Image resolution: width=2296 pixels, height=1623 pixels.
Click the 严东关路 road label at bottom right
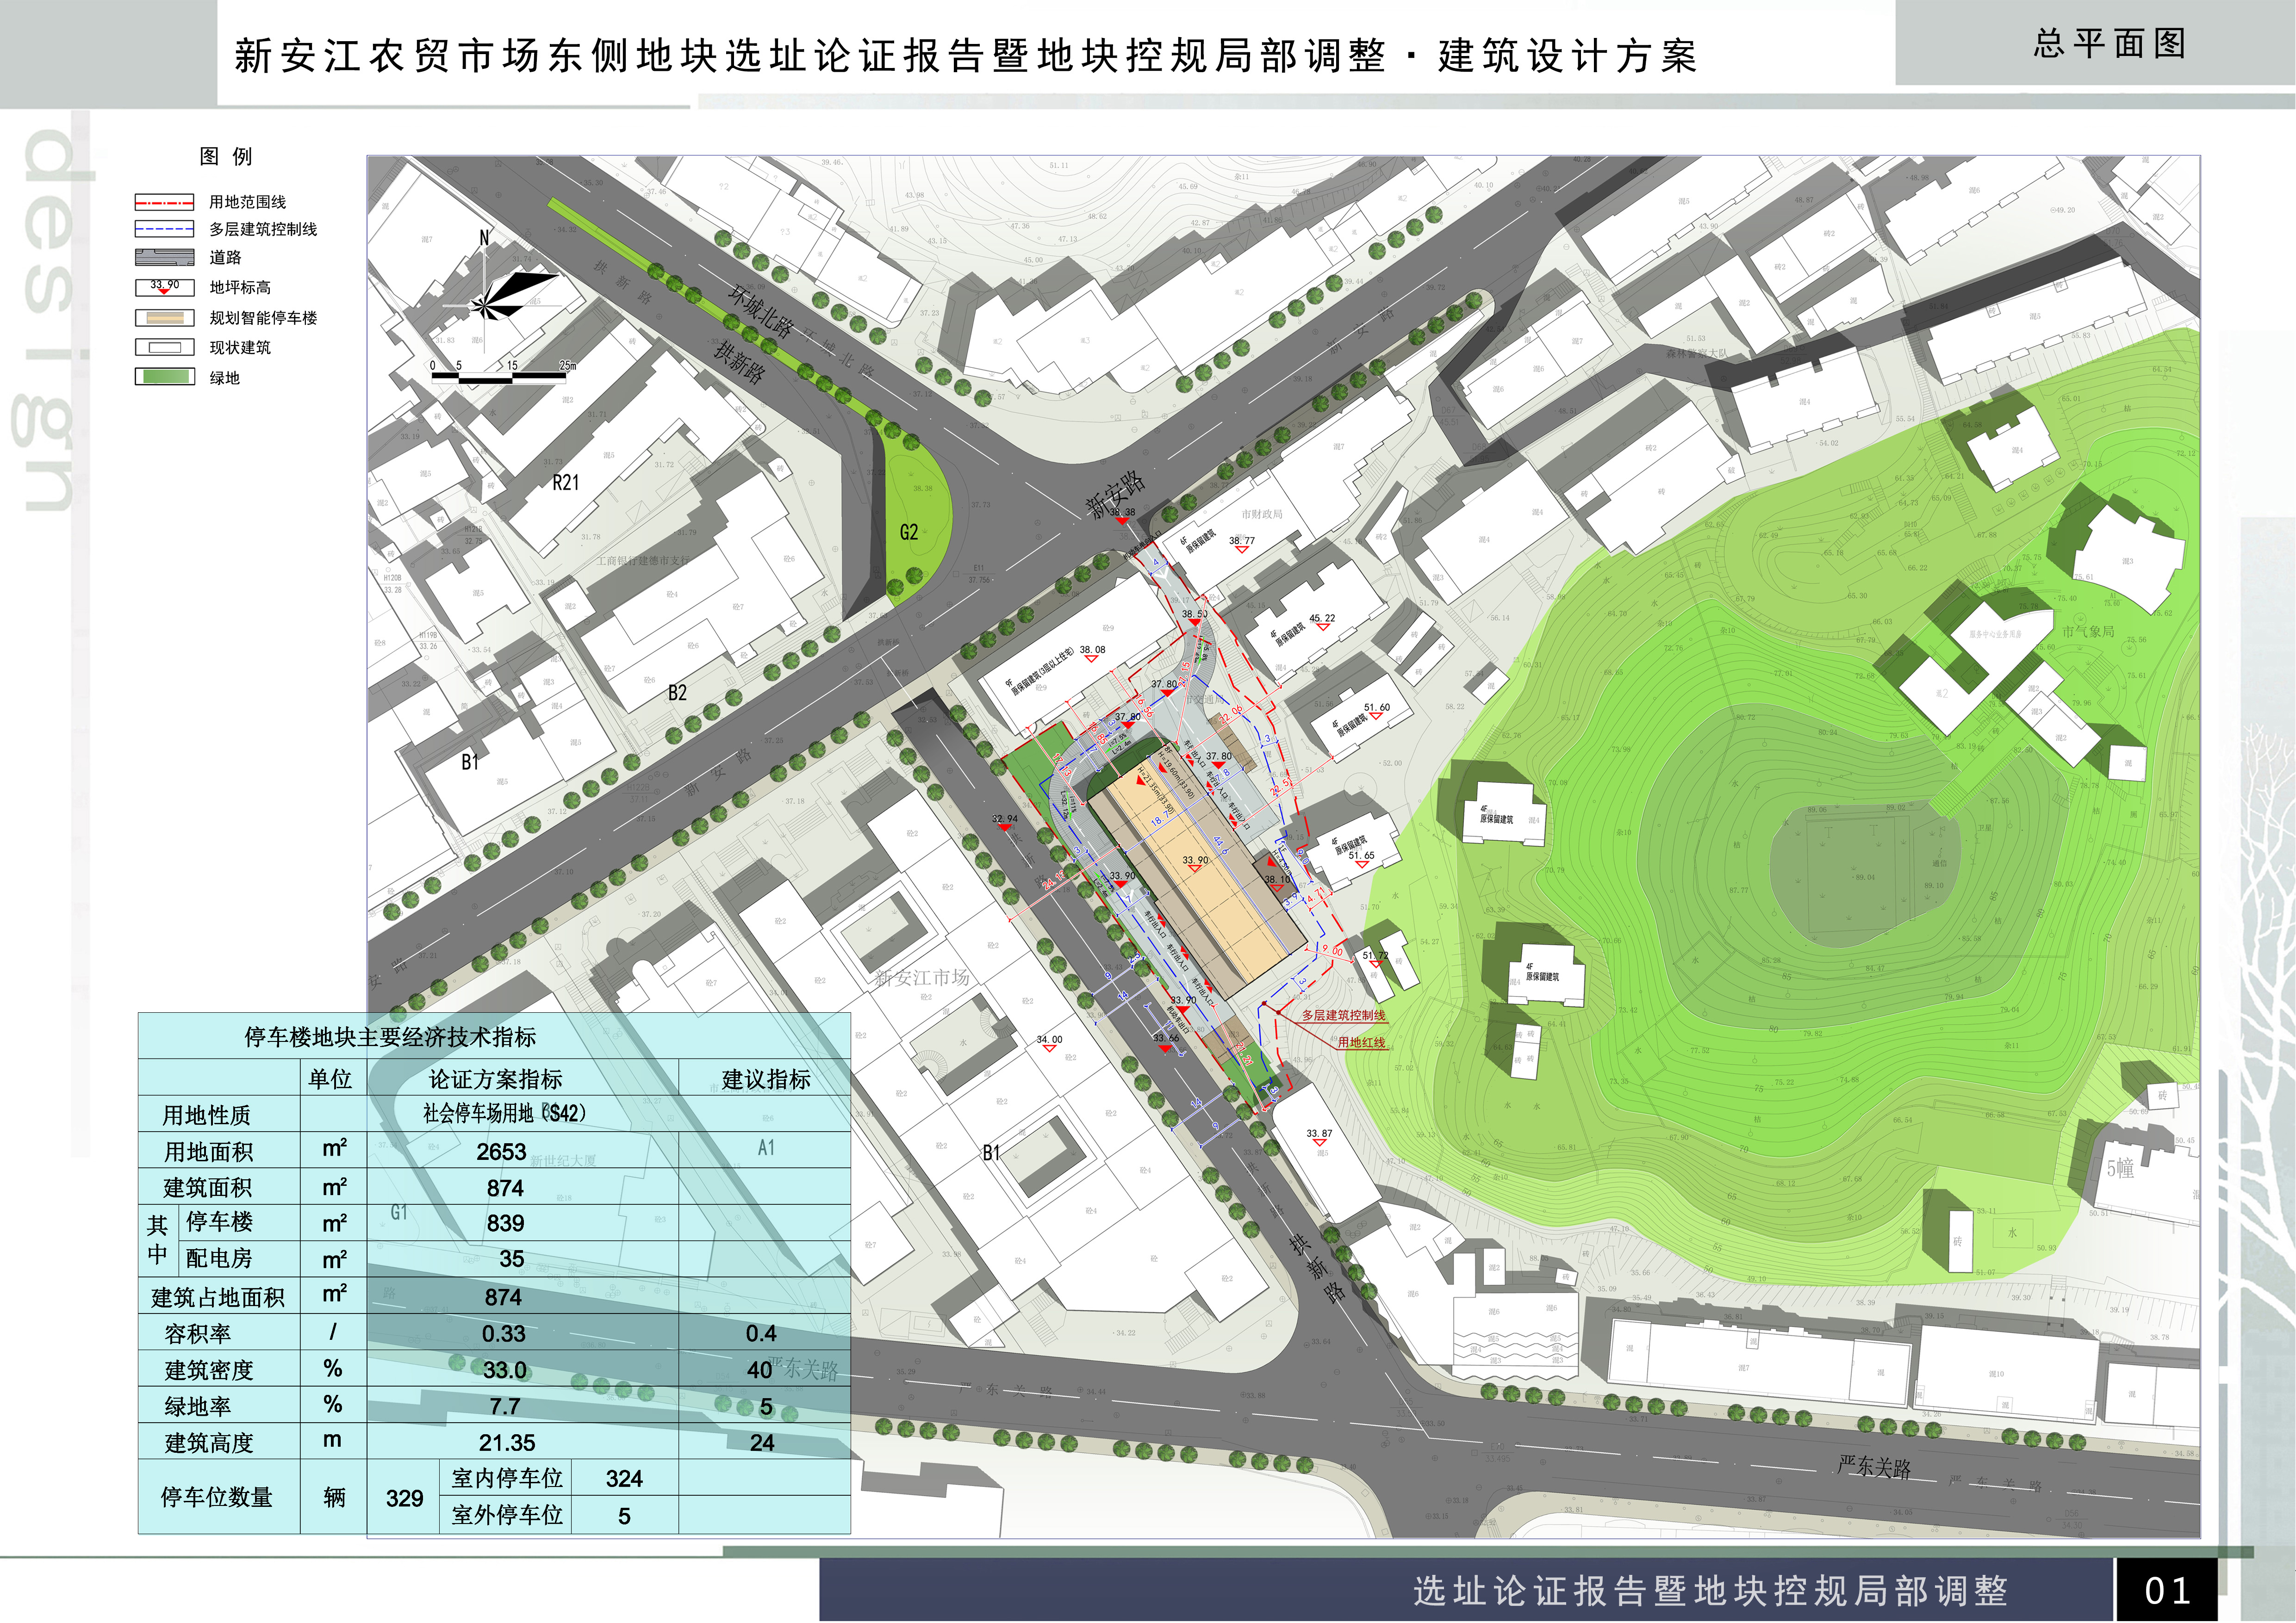tap(1874, 1467)
